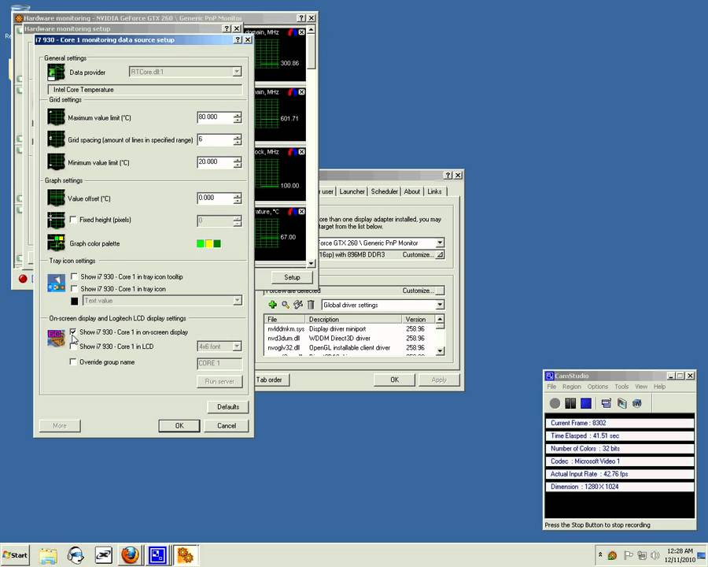Click the profile tools icon beside magnifier
The width and height of the screenshot is (708, 567).
[x=298, y=305]
